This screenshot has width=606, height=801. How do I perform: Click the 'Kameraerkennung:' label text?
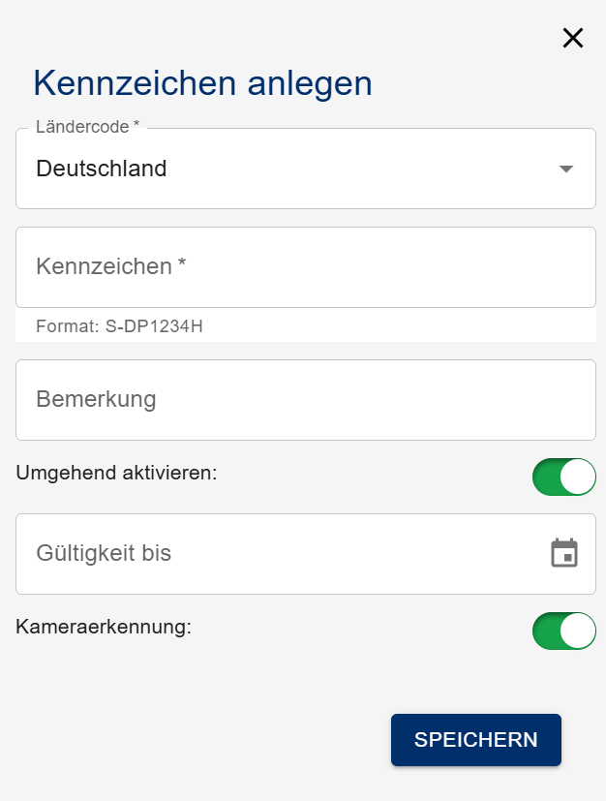[x=105, y=626]
